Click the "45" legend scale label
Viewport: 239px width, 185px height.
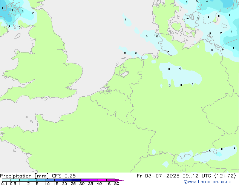(108, 183)
